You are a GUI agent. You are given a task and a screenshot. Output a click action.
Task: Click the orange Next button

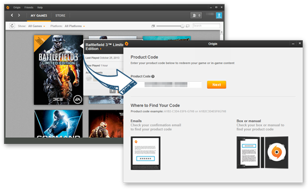(x=217, y=85)
